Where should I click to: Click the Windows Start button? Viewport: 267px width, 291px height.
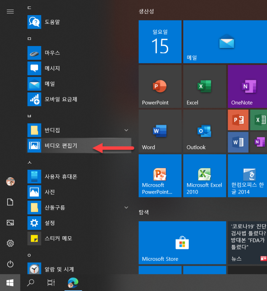[x=10, y=283]
